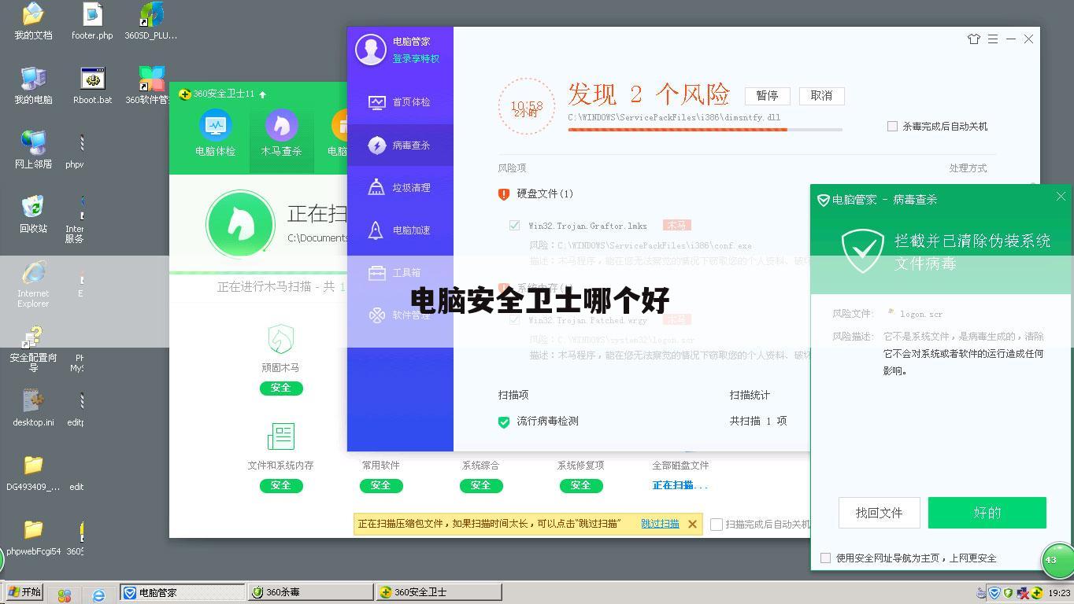Close the 电脑管家 病毒查杀 popup
The width and height of the screenshot is (1074, 604).
(x=1061, y=197)
